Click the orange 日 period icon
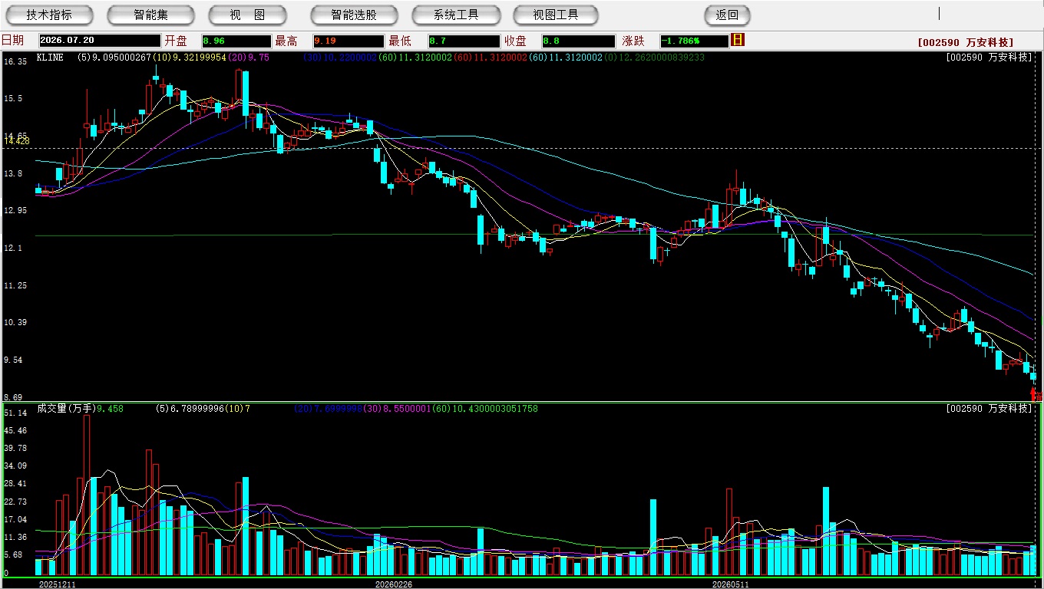This screenshot has height=589, width=1044. [738, 40]
